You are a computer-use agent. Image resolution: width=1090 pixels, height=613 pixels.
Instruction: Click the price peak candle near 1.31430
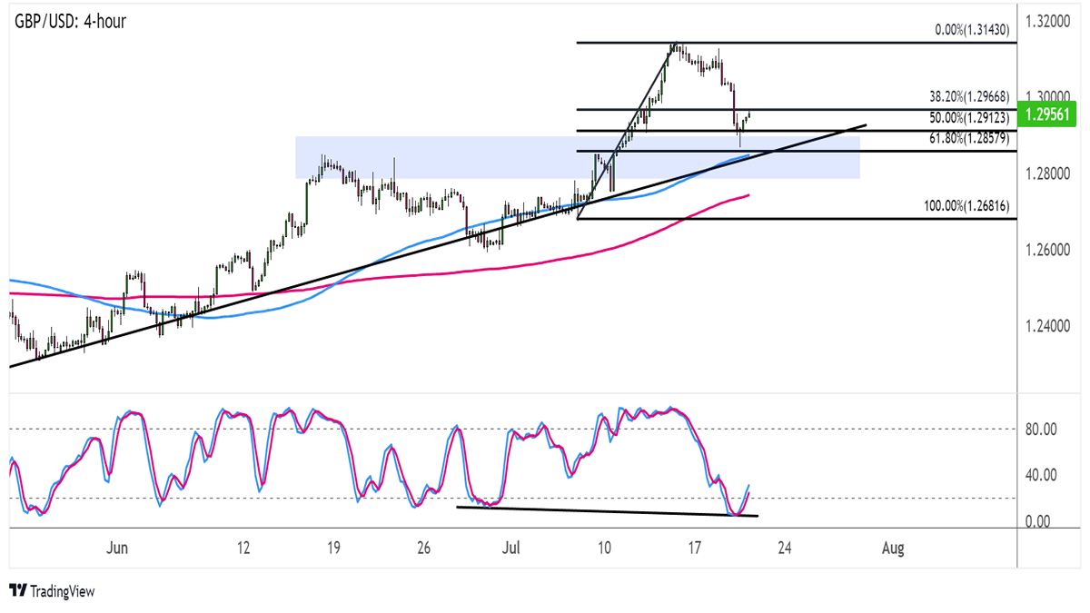point(674,47)
